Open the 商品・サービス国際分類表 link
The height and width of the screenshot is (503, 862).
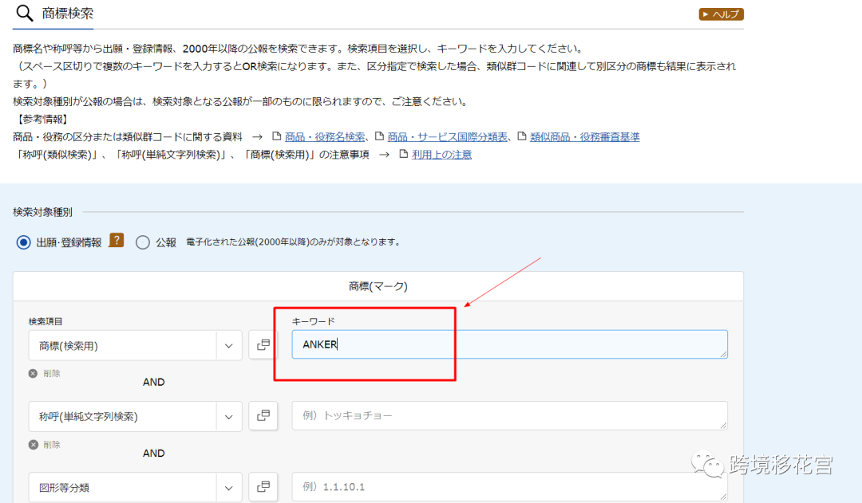(x=447, y=137)
